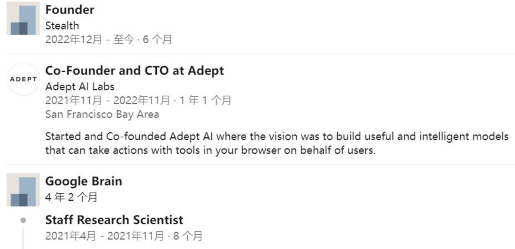Click the Adept AI description's first line

click(x=277, y=137)
